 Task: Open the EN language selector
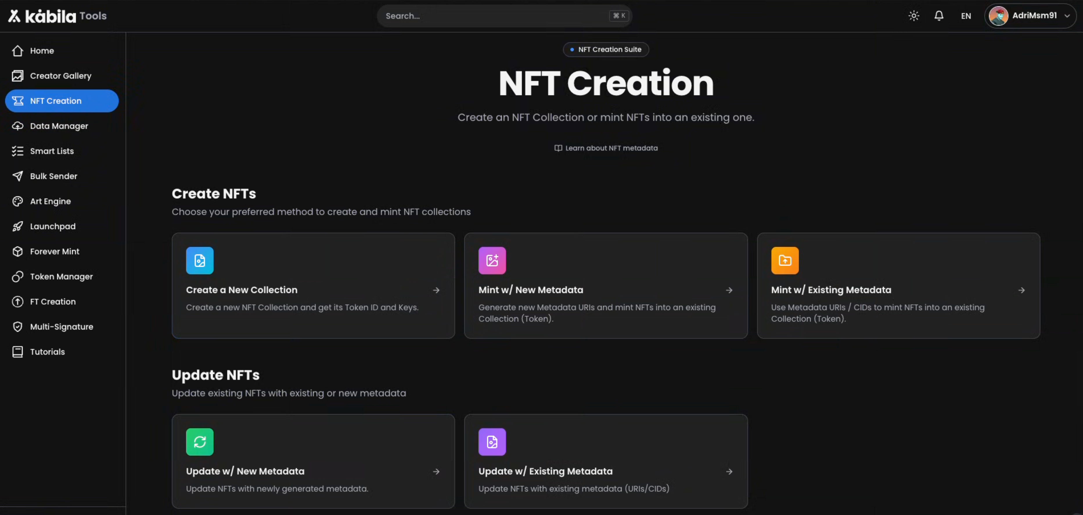(x=966, y=16)
